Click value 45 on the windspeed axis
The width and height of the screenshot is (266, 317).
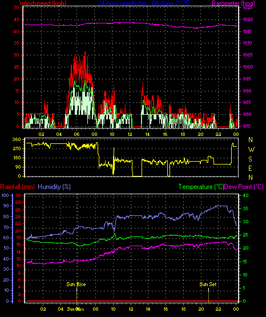tap(17, 19)
